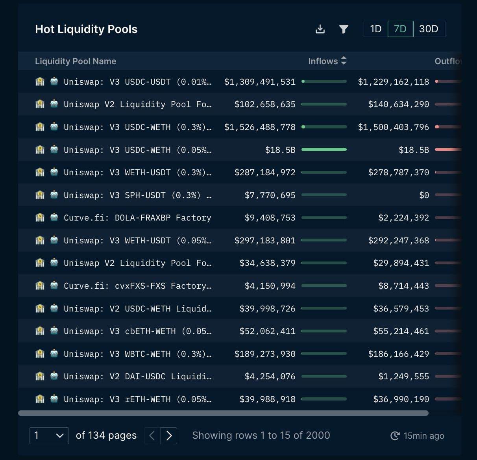Screen dimensions: 477x460
Task: Click robot icon on Uniswap V3 rETH-WETH row
Action: (54, 399)
